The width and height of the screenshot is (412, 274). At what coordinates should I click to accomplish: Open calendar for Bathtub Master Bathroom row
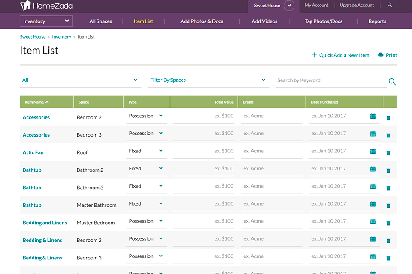[x=373, y=204]
